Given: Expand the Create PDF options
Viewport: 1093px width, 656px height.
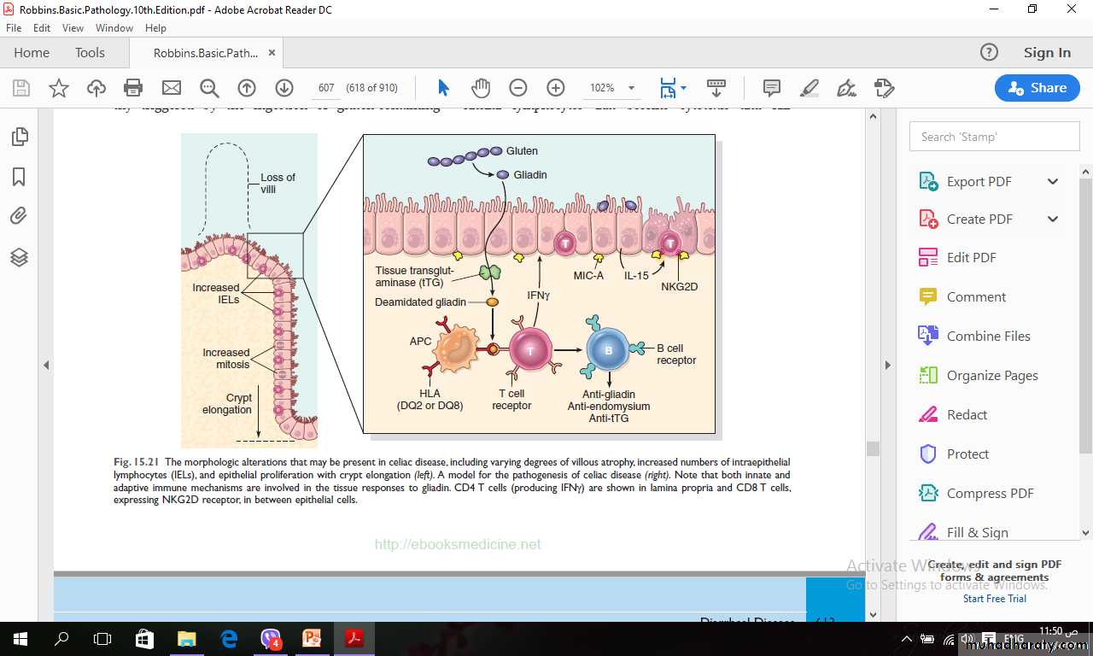Looking at the screenshot, I should point(1053,220).
